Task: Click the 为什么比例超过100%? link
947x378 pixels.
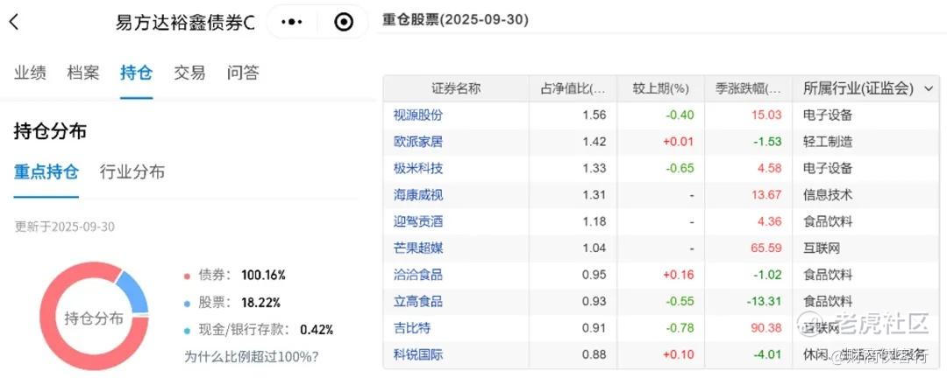Action: click(251, 357)
